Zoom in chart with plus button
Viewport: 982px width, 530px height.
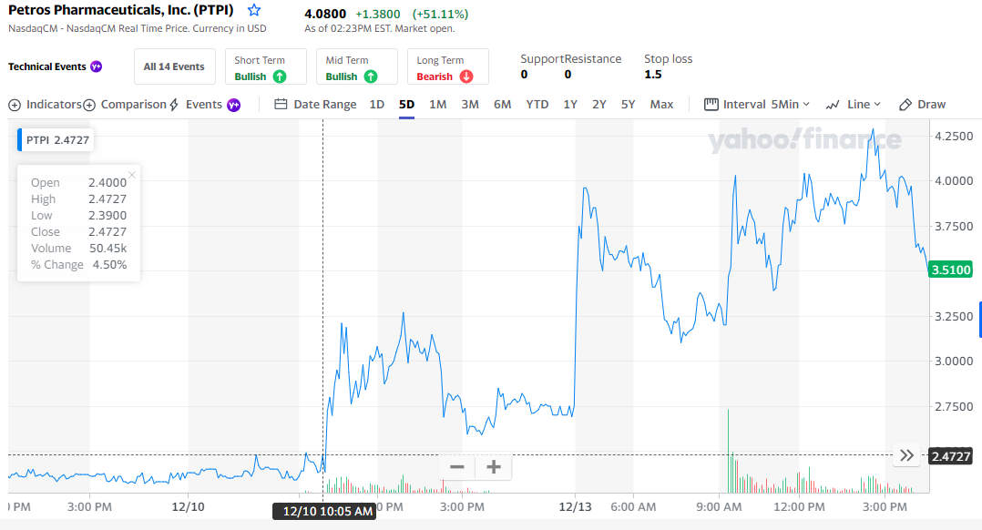click(x=494, y=467)
